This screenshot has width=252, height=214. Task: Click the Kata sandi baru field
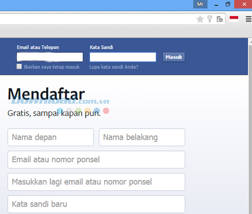coord(97,204)
